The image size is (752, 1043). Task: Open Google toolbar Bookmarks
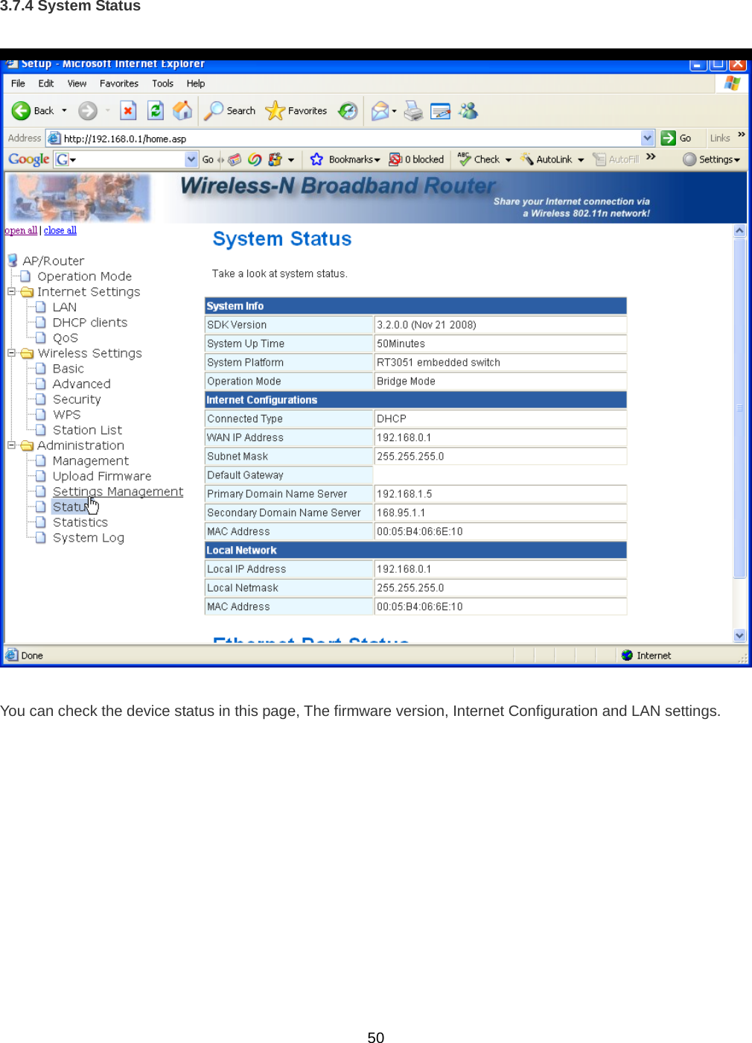[346, 159]
